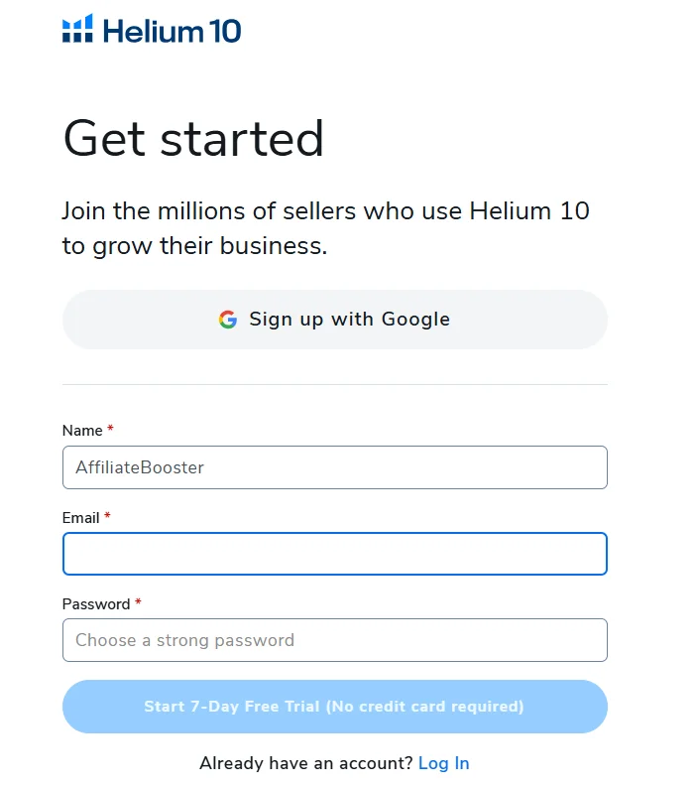Click the 'Choose a strong password' placeholder

[184, 640]
